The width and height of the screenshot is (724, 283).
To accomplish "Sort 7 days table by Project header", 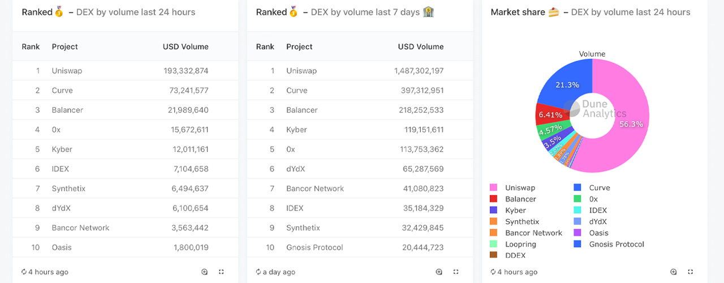I will click(300, 46).
